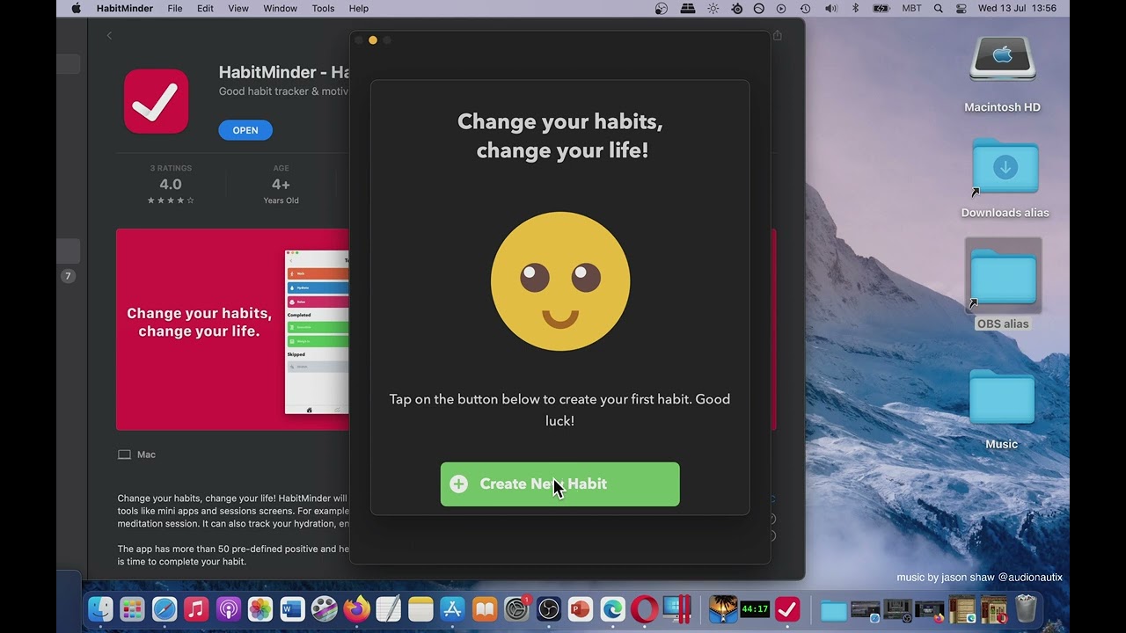The width and height of the screenshot is (1126, 633).
Task: Open Photos from the Dock
Action: tap(260, 608)
